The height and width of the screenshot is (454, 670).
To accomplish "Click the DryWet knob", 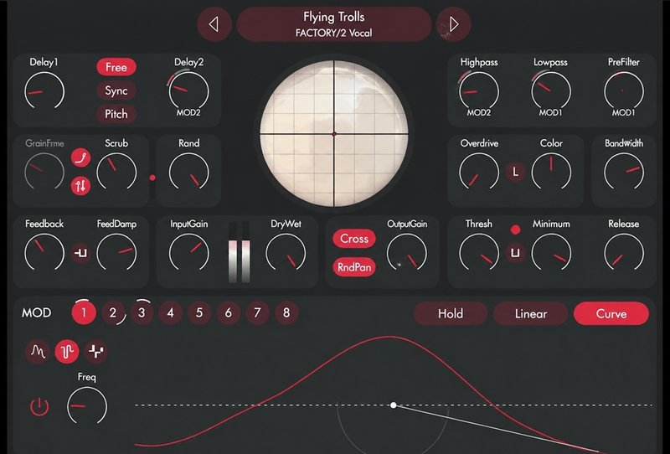I will point(286,252).
